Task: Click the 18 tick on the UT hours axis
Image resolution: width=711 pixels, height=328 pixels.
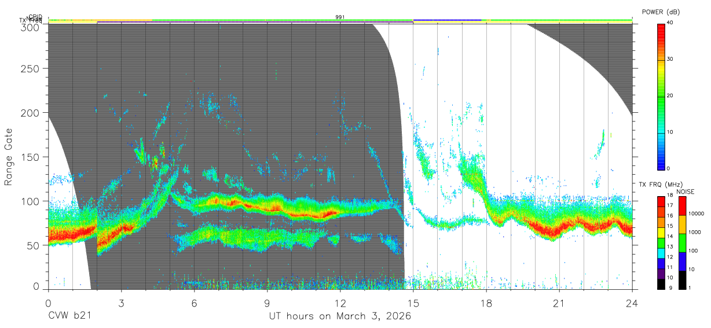Action: 486,303
